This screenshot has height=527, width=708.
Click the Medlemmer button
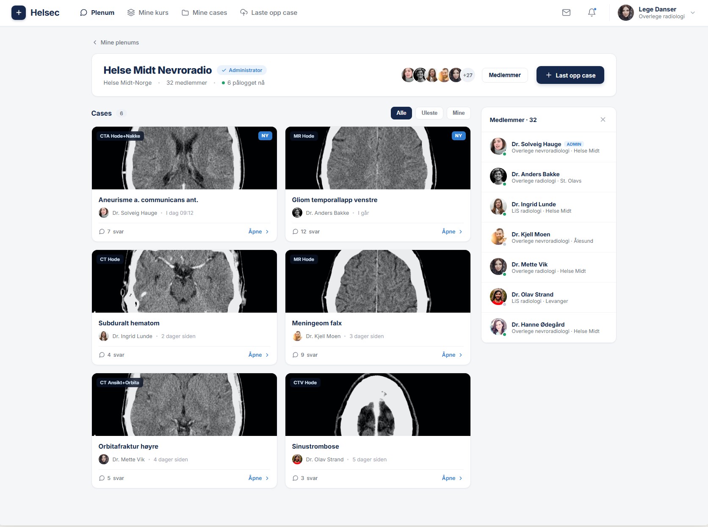[505, 75]
